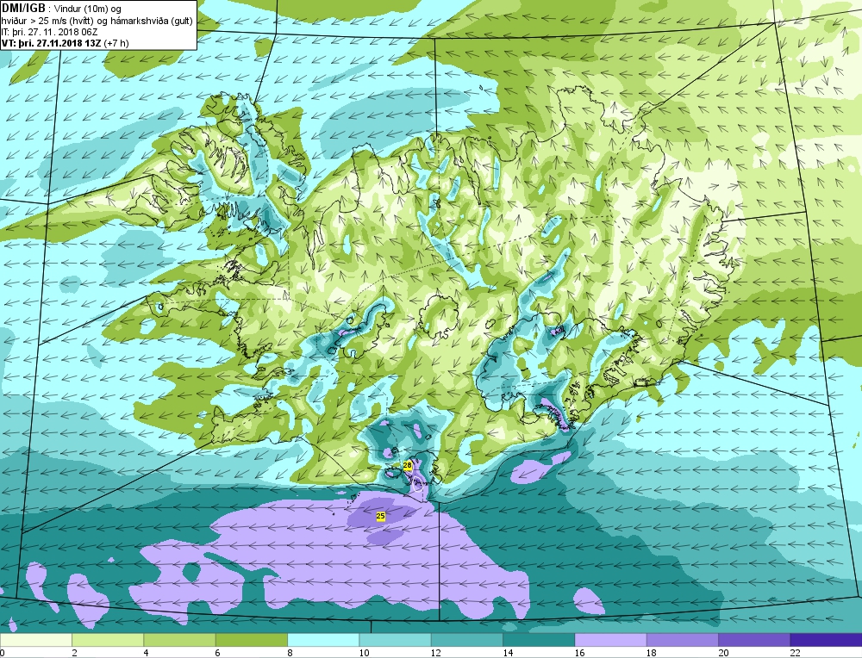Click the aqua 10–12 m/s legend swatch

click(x=396, y=640)
